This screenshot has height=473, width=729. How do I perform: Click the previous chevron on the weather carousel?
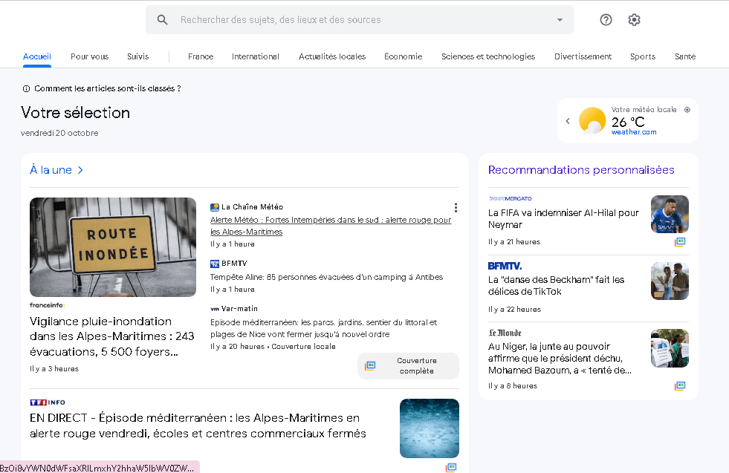pos(568,120)
